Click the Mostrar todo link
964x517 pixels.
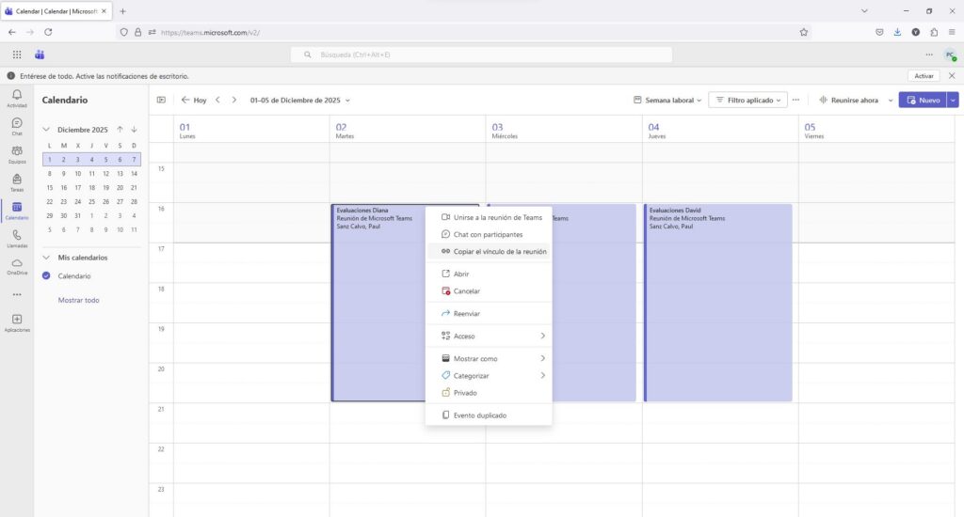[79, 300]
